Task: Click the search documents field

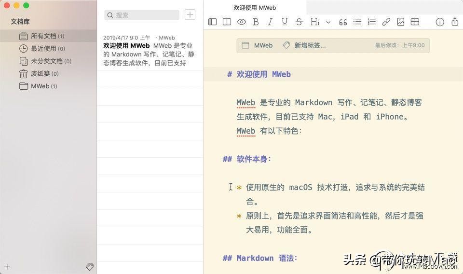Action: [142, 15]
